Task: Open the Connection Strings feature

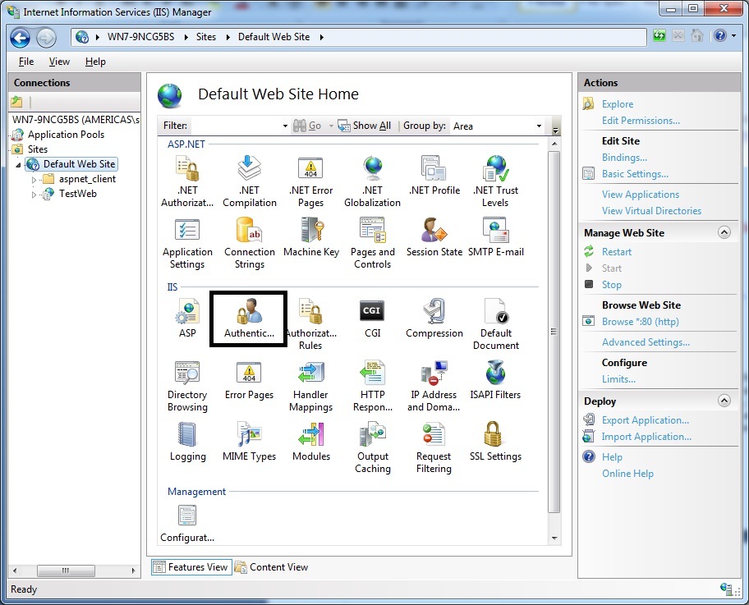Action: click(x=249, y=241)
